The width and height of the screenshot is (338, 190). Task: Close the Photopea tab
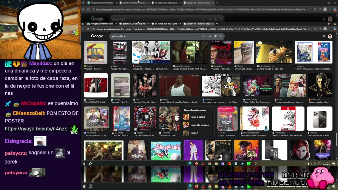116,24
